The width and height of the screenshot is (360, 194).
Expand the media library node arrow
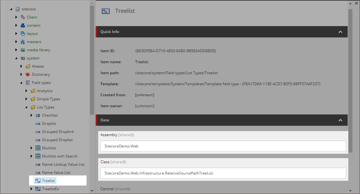(x=16, y=50)
